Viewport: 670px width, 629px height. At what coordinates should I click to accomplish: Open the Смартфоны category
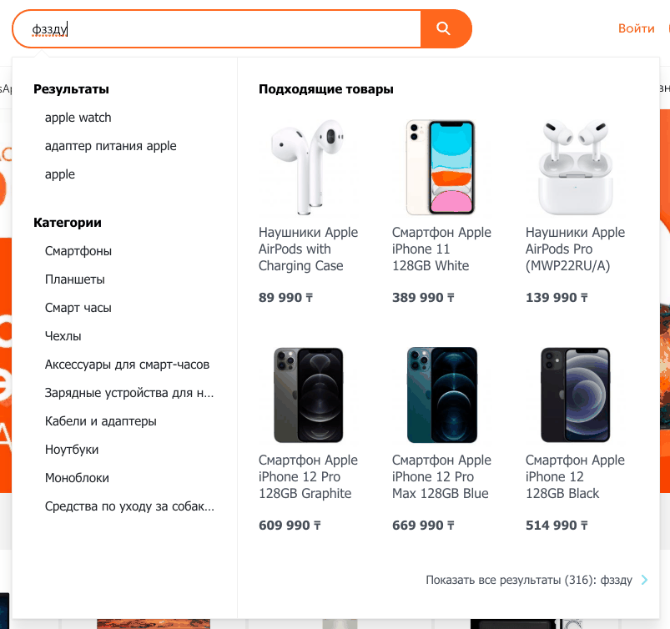click(78, 251)
